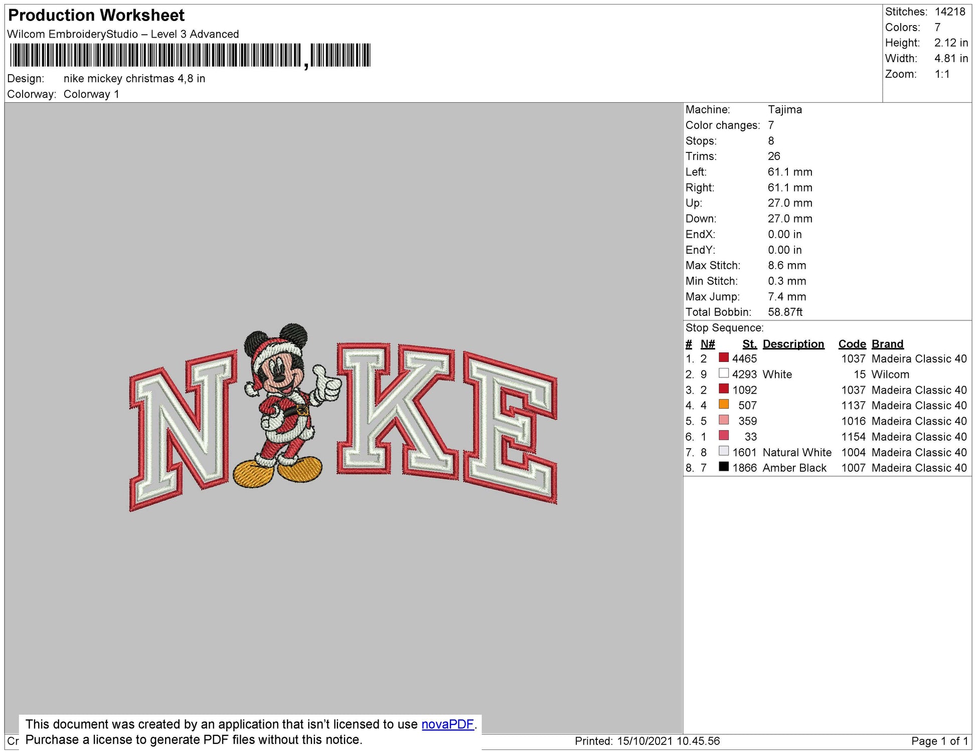This screenshot has height=754, width=976.
Task: Click the Max Stitch value '8.6 mm'
Action: pos(787,266)
